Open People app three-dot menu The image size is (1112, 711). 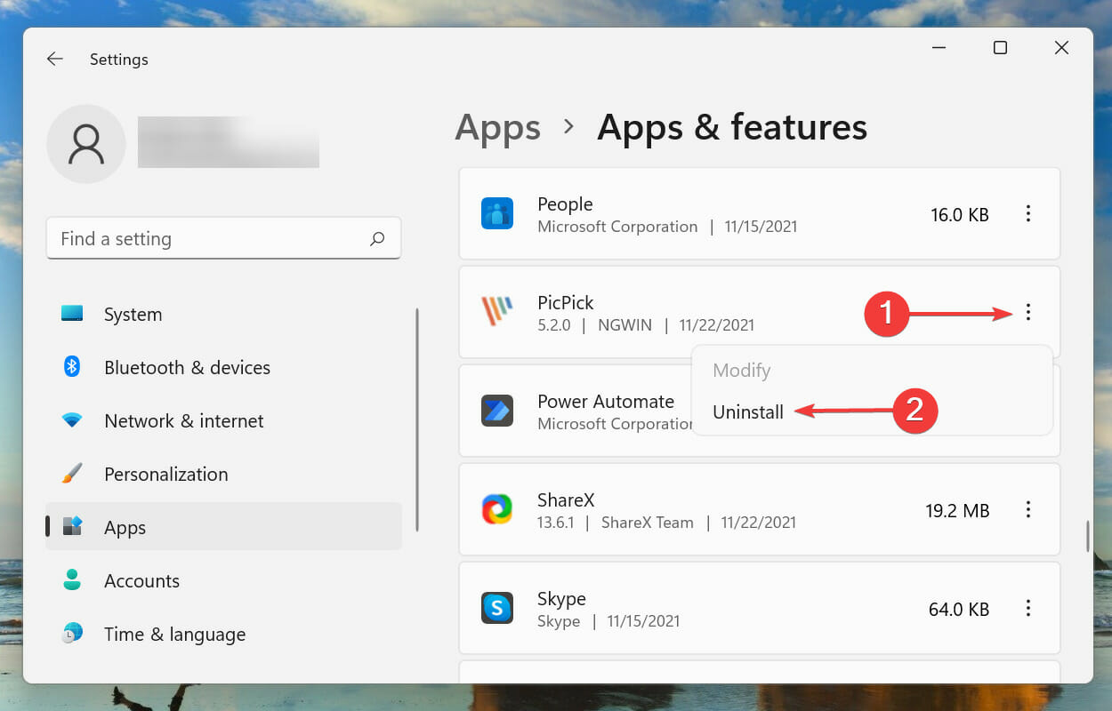[x=1028, y=213]
